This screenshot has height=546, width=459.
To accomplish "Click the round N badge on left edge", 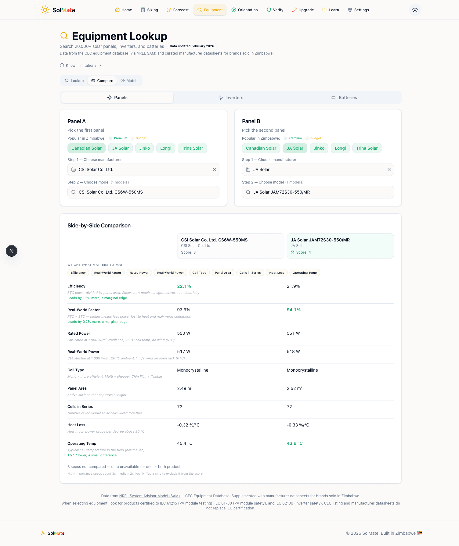I will point(12,251).
